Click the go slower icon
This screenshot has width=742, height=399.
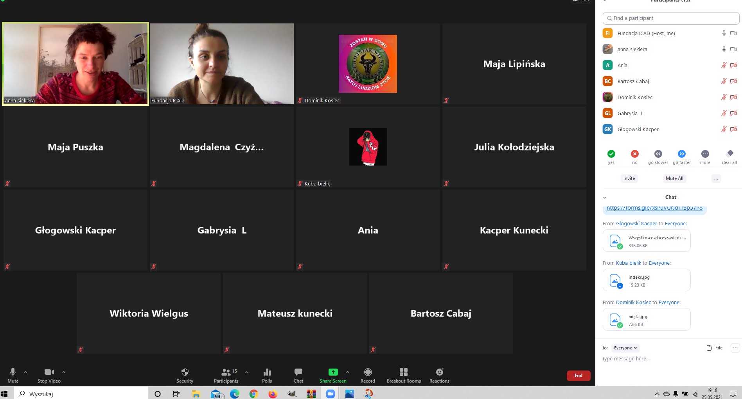point(658,154)
